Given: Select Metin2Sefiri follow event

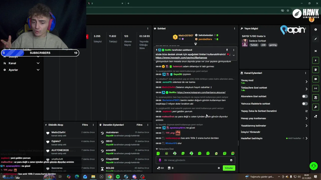Looking at the screenshot, I should click(70, 134).
